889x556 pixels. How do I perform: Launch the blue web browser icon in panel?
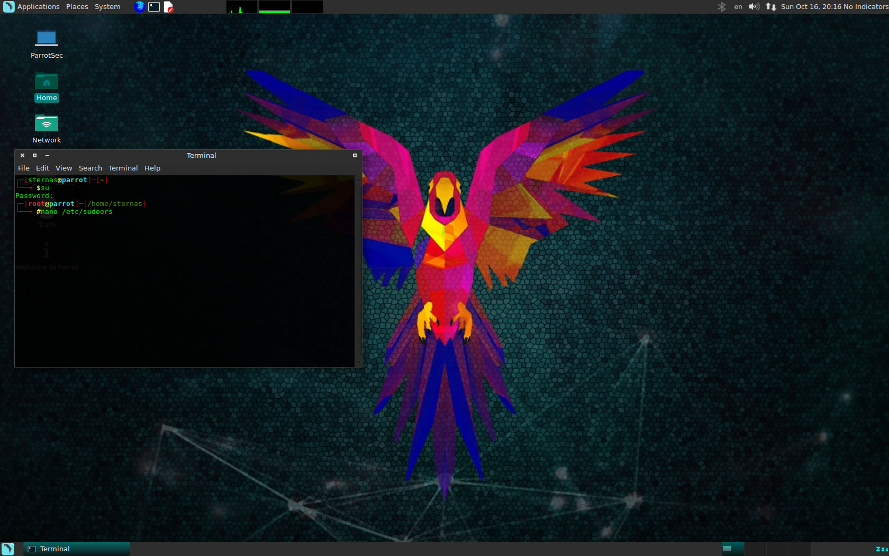(139, 6)
